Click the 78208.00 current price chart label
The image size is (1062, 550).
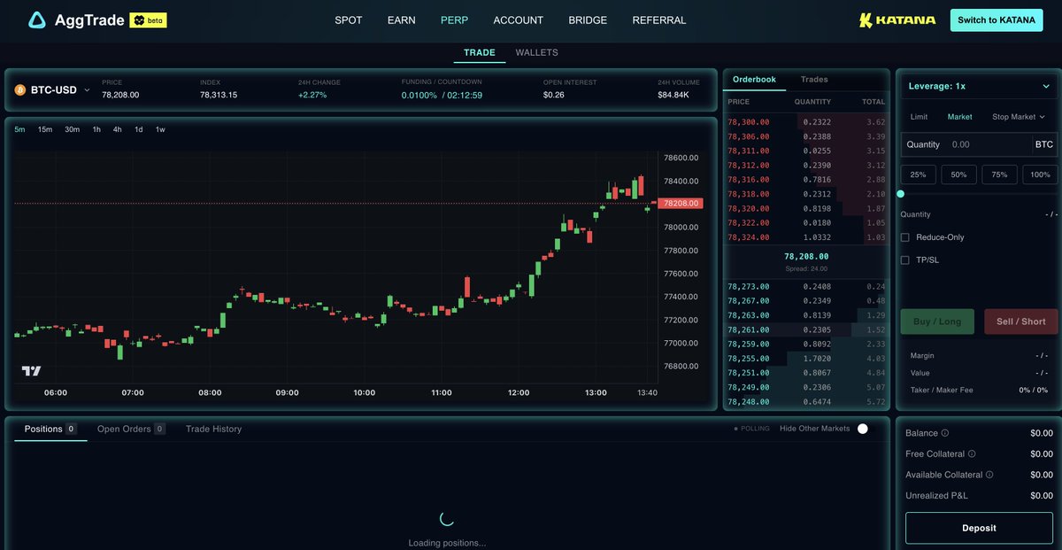pyautogui.click(x=681, y=203)
